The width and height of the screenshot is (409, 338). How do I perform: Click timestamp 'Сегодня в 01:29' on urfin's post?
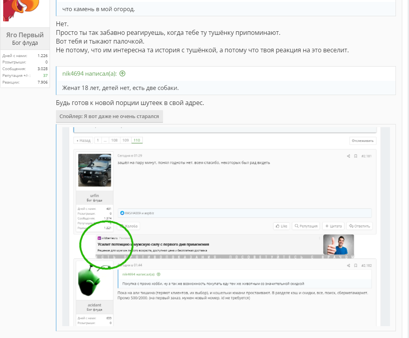(x=130, y=156)
